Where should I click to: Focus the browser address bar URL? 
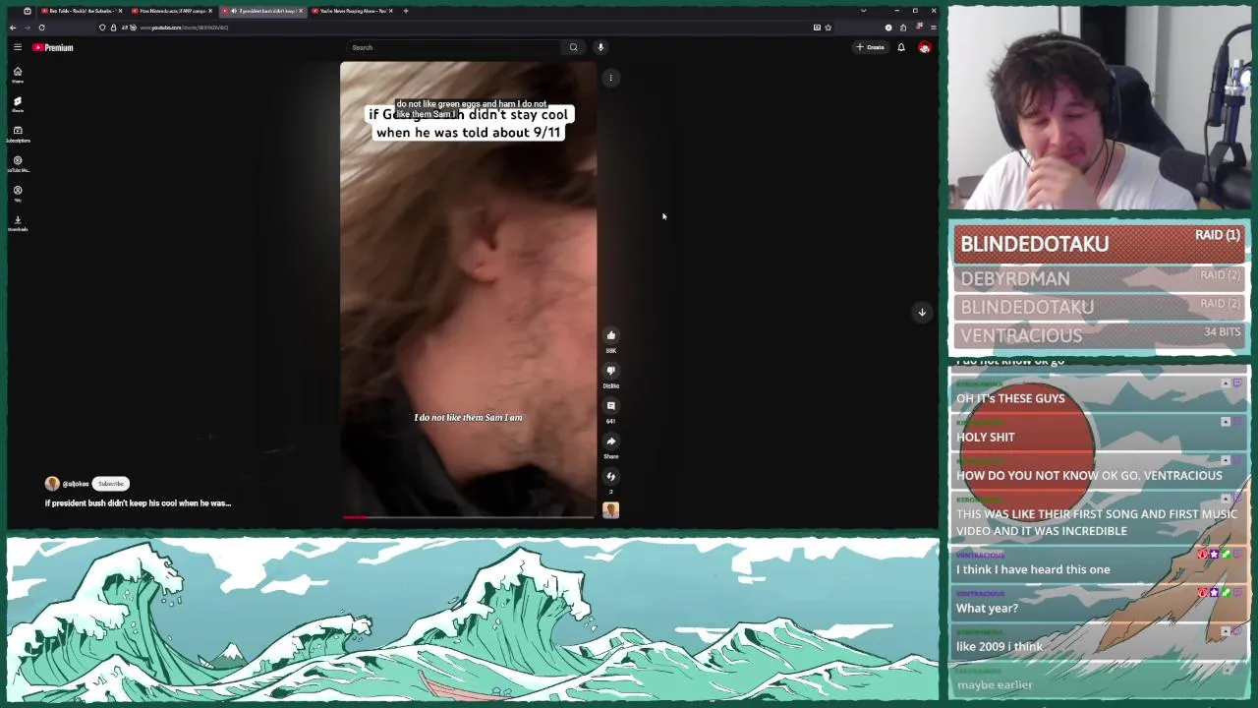coord(184,28)
